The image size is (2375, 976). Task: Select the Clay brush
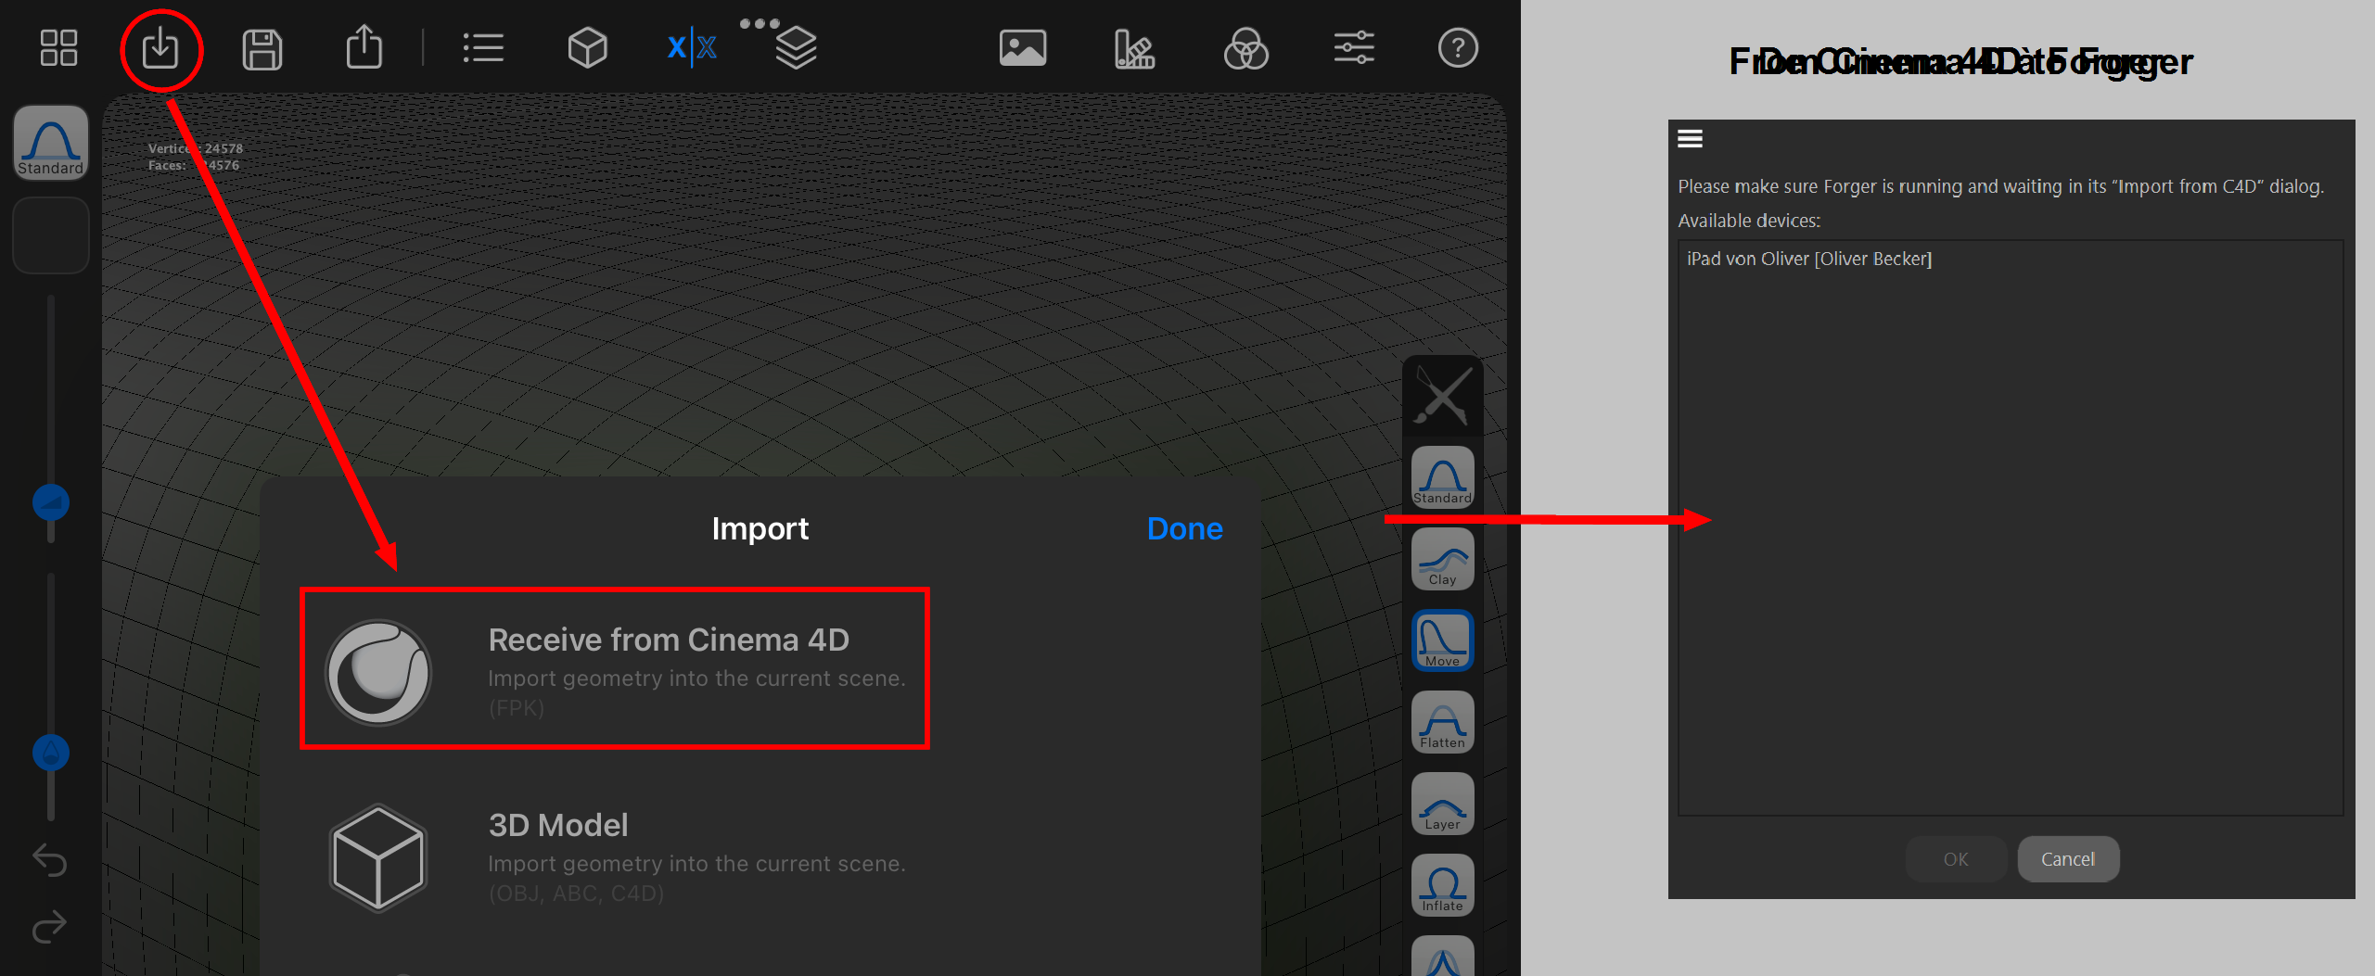pyautogui.click(x=1443, y=559)
